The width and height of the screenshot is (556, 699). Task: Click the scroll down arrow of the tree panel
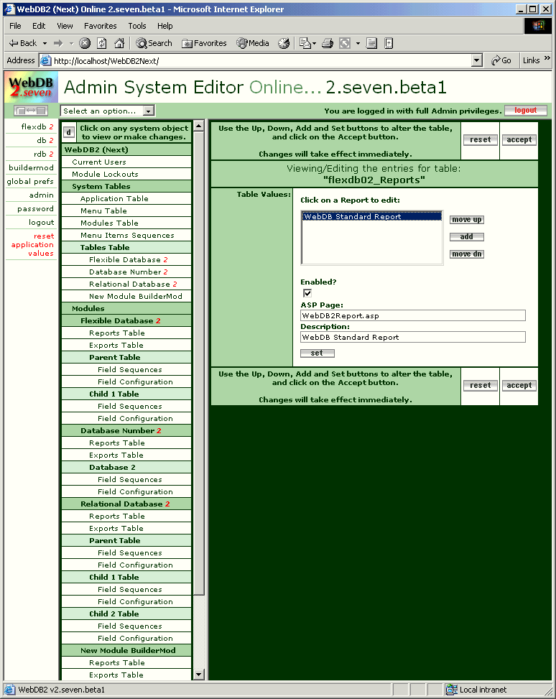199,674
